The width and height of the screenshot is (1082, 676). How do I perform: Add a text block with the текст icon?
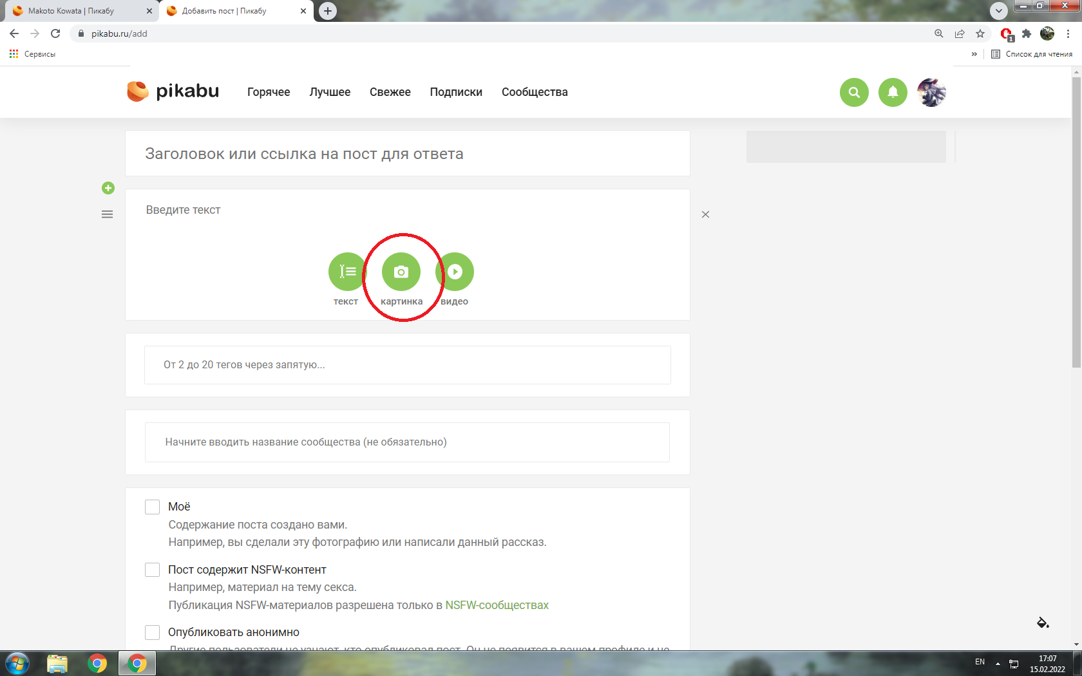click(x=347, y=272)
